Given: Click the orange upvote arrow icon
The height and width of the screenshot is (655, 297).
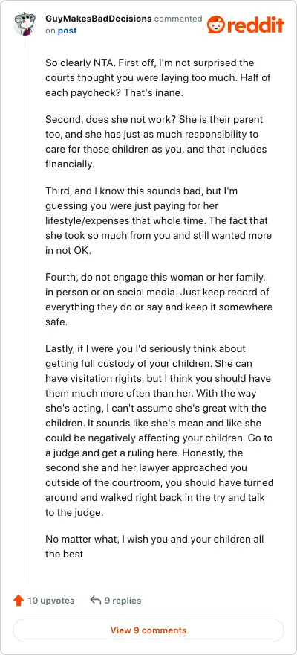Looking at the screenshot, I should [19, 601].
